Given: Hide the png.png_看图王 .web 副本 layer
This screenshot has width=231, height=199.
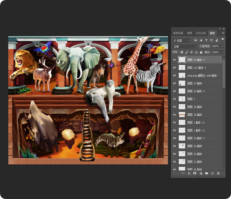Looking at the screenshot, I should [x=175, y=75].
